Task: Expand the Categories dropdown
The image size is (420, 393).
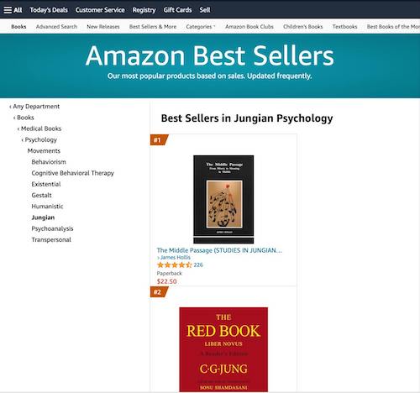Action: [201, 27]
